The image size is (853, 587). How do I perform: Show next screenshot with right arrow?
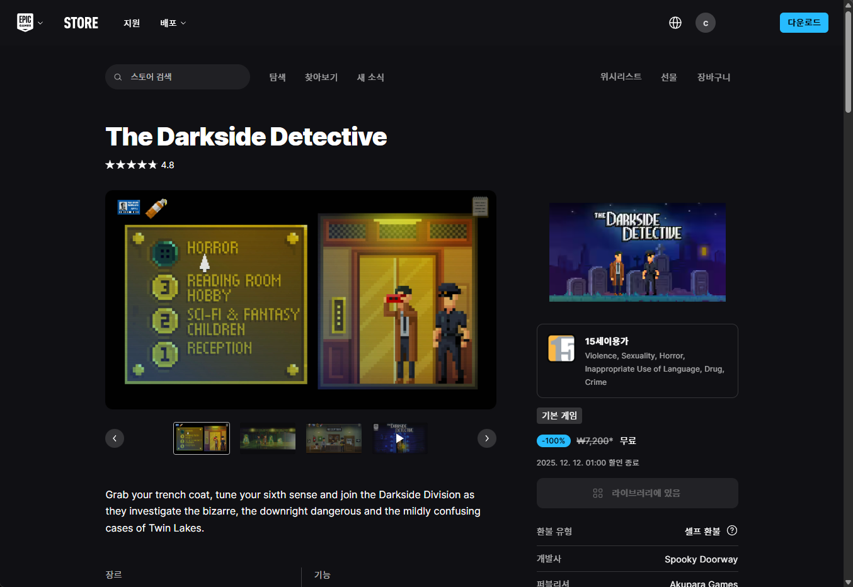coord(487,438)
